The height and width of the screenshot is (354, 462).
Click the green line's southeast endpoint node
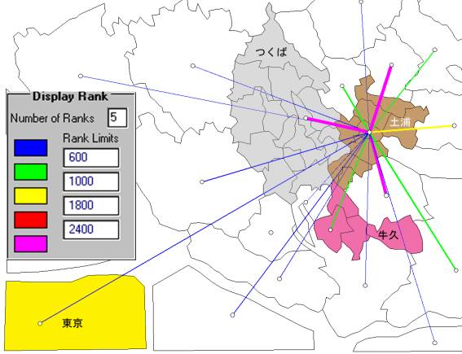click(456, 270)
